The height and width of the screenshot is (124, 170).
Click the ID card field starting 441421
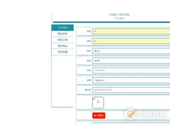pyautogui.click(x=131, y=90)
